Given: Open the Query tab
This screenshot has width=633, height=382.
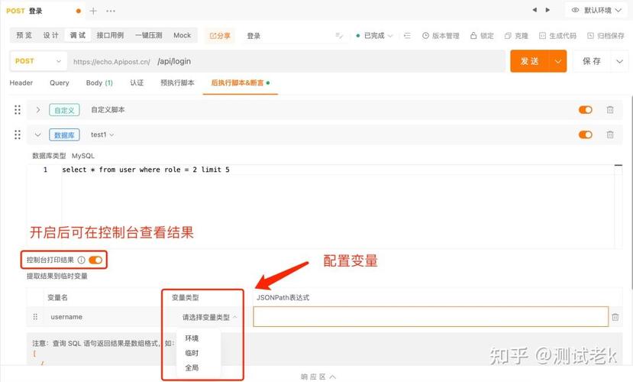Looking at the screenshot, I should (x=60, y=83).
